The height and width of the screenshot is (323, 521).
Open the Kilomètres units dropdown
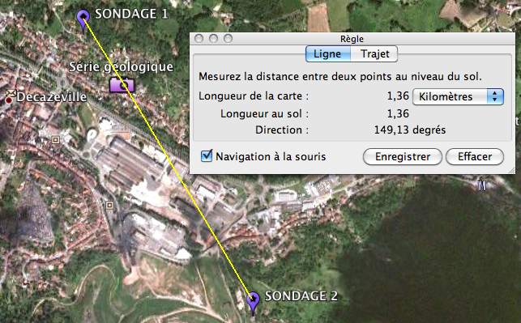click(458, 96)
